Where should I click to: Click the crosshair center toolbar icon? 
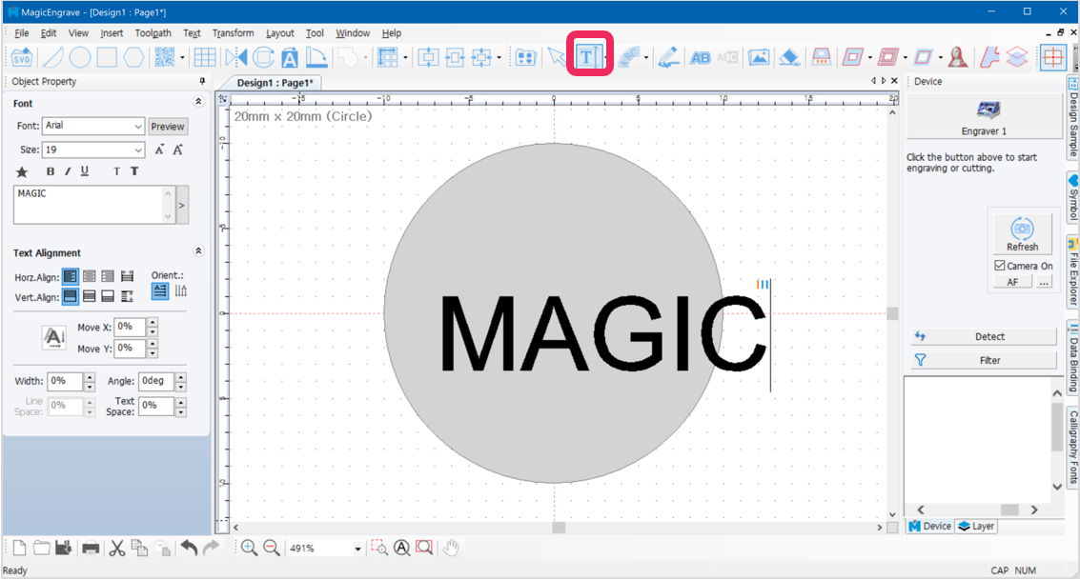(x=1053, y=57)
